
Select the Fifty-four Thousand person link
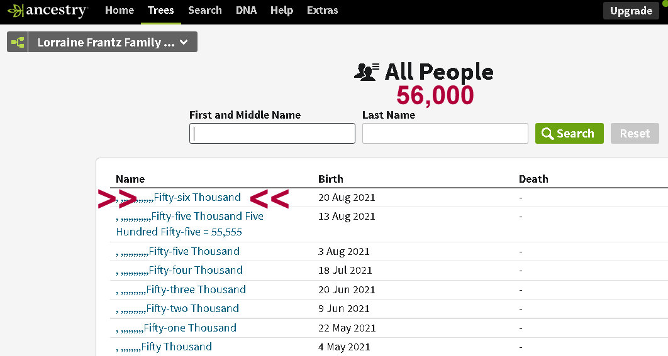coord(195,271)
